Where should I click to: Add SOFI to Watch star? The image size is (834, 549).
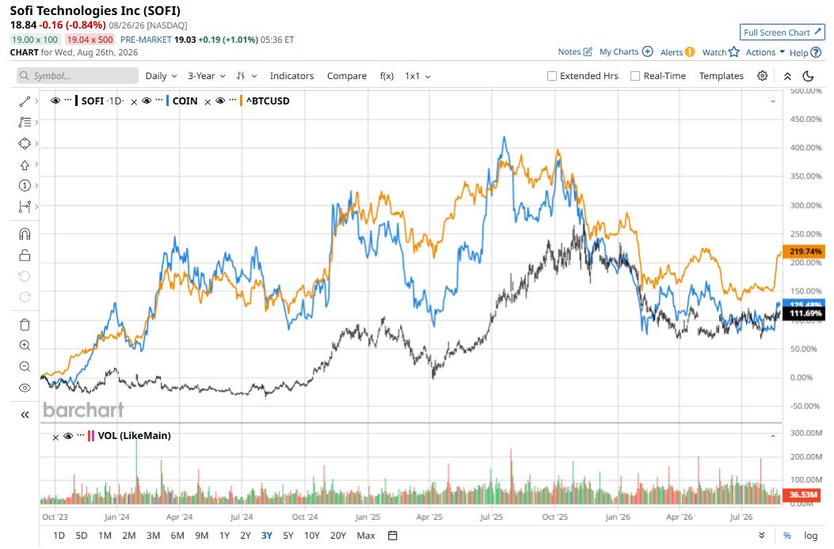(x=734, y=51)
